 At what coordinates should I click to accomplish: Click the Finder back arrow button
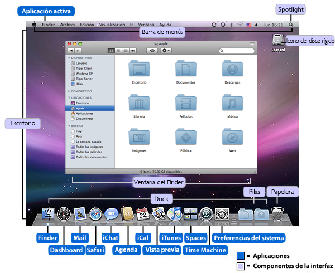(x=71, y=51)
